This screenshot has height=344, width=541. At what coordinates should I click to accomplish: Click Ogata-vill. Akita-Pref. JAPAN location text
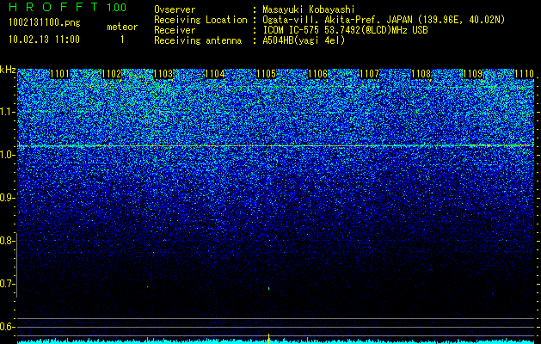384,20
